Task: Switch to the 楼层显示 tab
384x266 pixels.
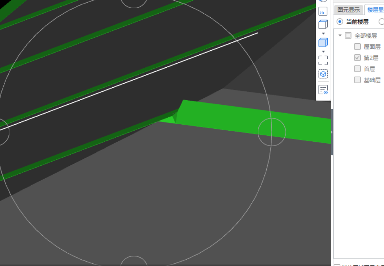Action: coord(375,10)
